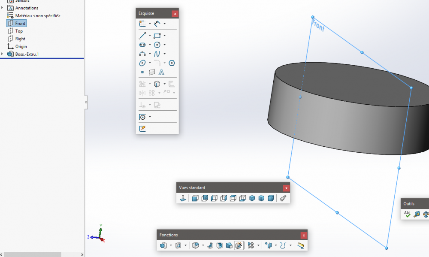Screen dimensions: 429x257
Task: Select the Ellipse sketch tool
Action: (x=142, y=63)
